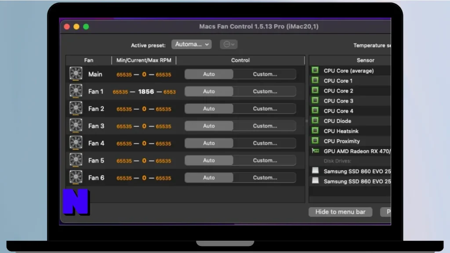Click the green zoom window button

point(86,27)
